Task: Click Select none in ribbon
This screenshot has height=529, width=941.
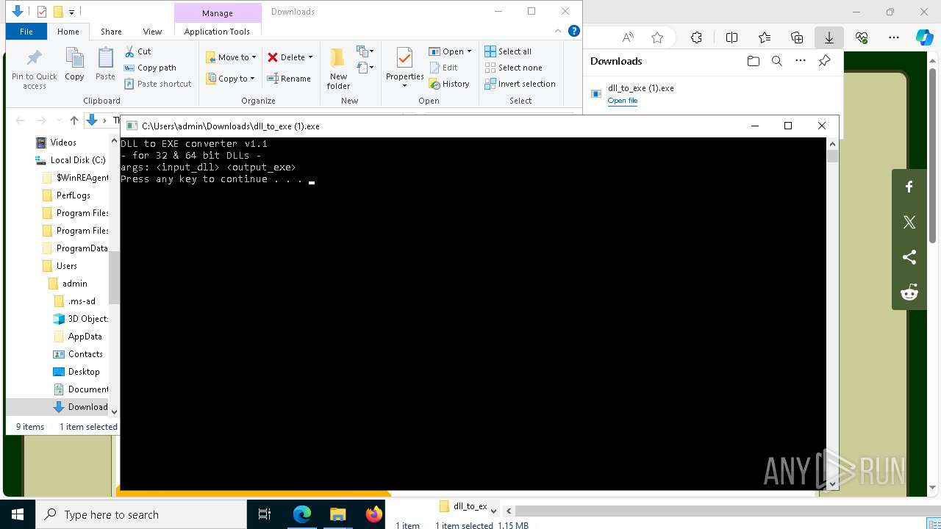Action: click(513, 68)
